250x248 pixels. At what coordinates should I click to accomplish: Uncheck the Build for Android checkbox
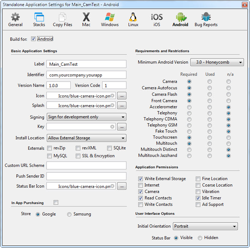point(34,39)
